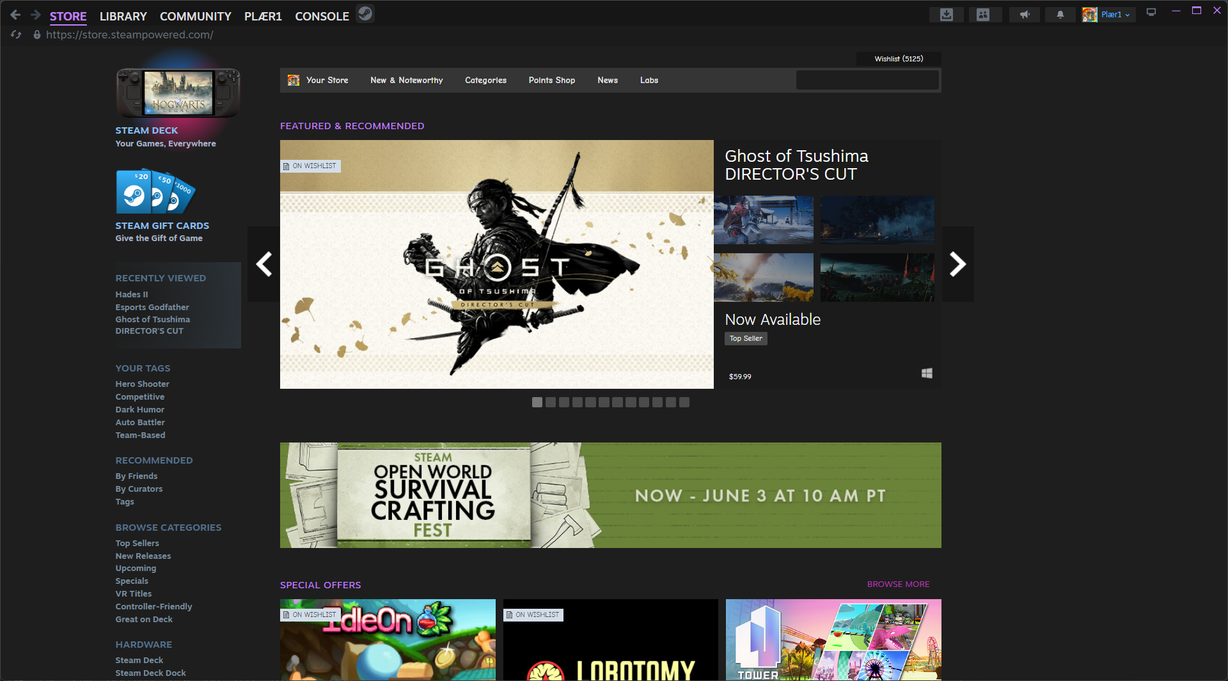The width and height of the screenshot is (1228, 681).
Task: Show previous featured game with left arrow
Action: (264, 263)
